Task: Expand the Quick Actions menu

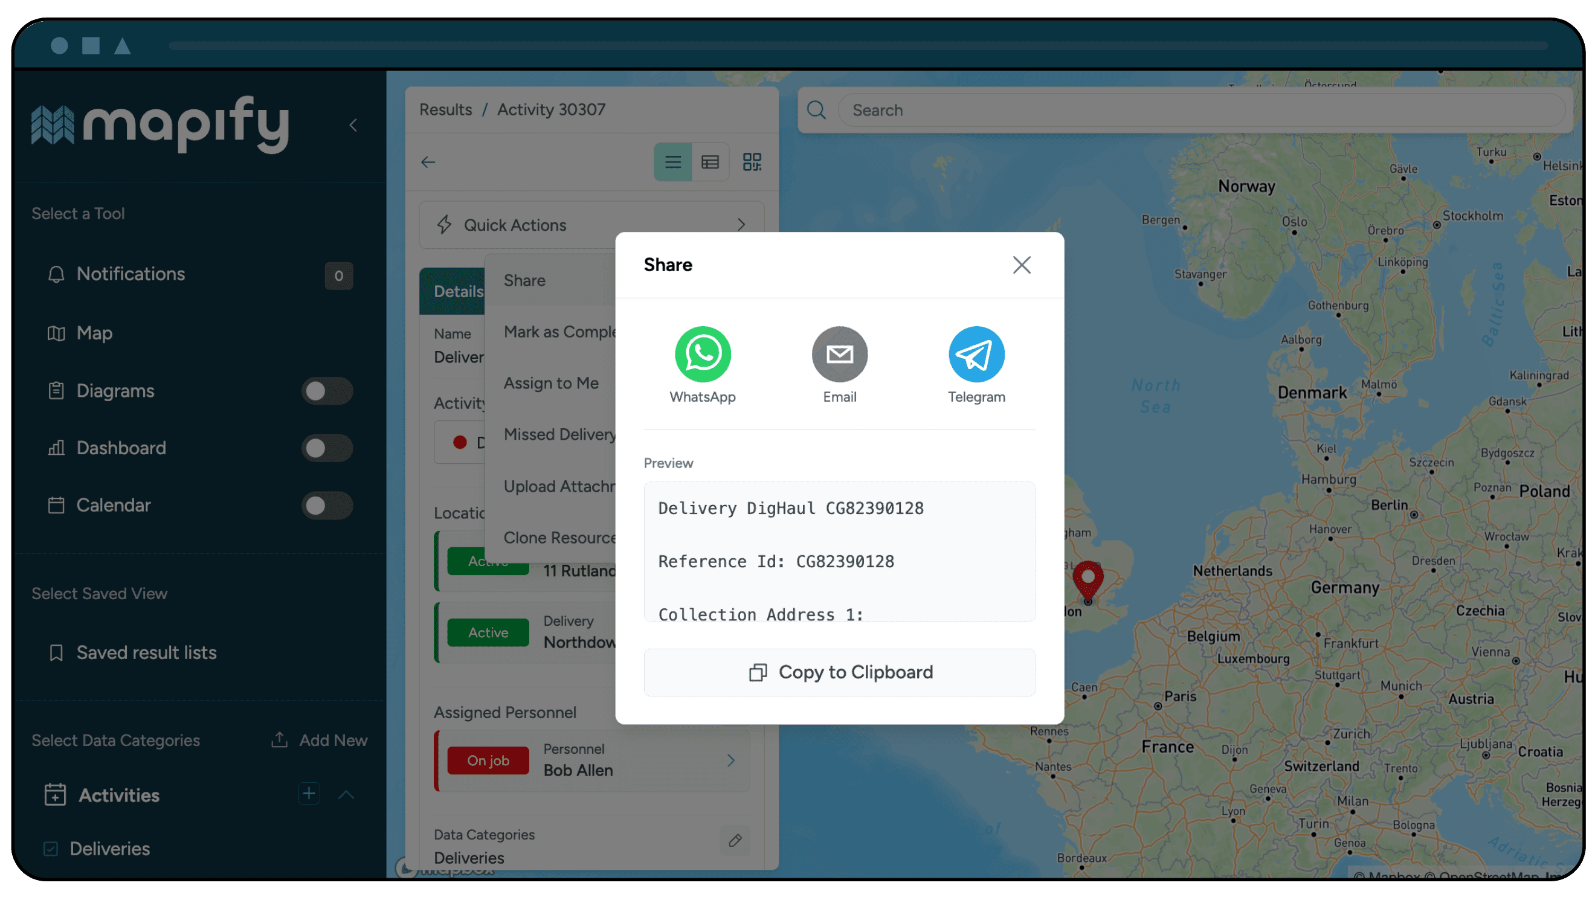Action: tap(591, 225)
